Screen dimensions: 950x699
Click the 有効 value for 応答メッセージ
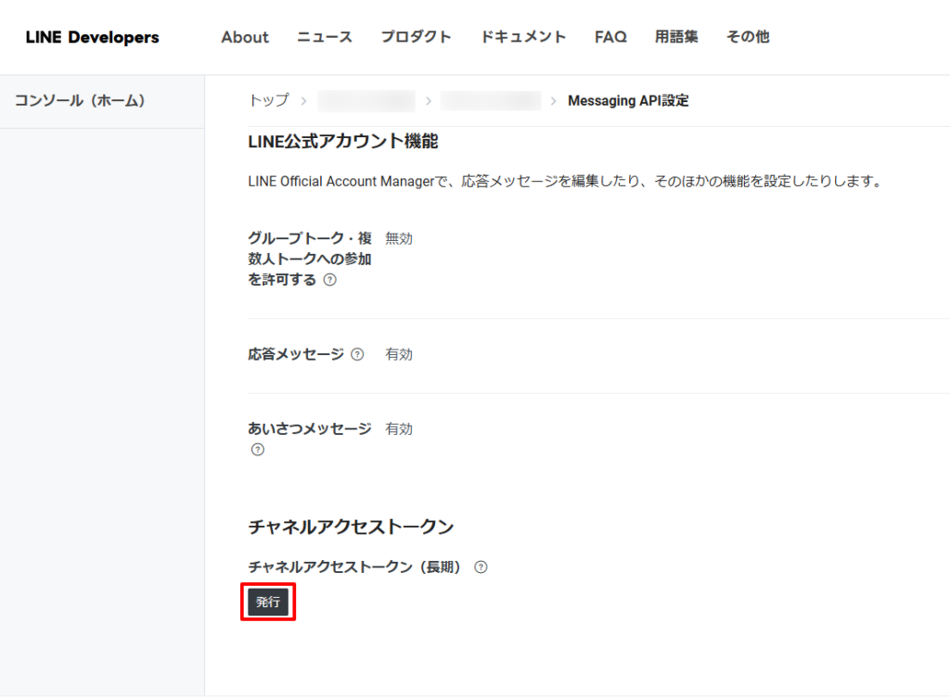(399, 354)
